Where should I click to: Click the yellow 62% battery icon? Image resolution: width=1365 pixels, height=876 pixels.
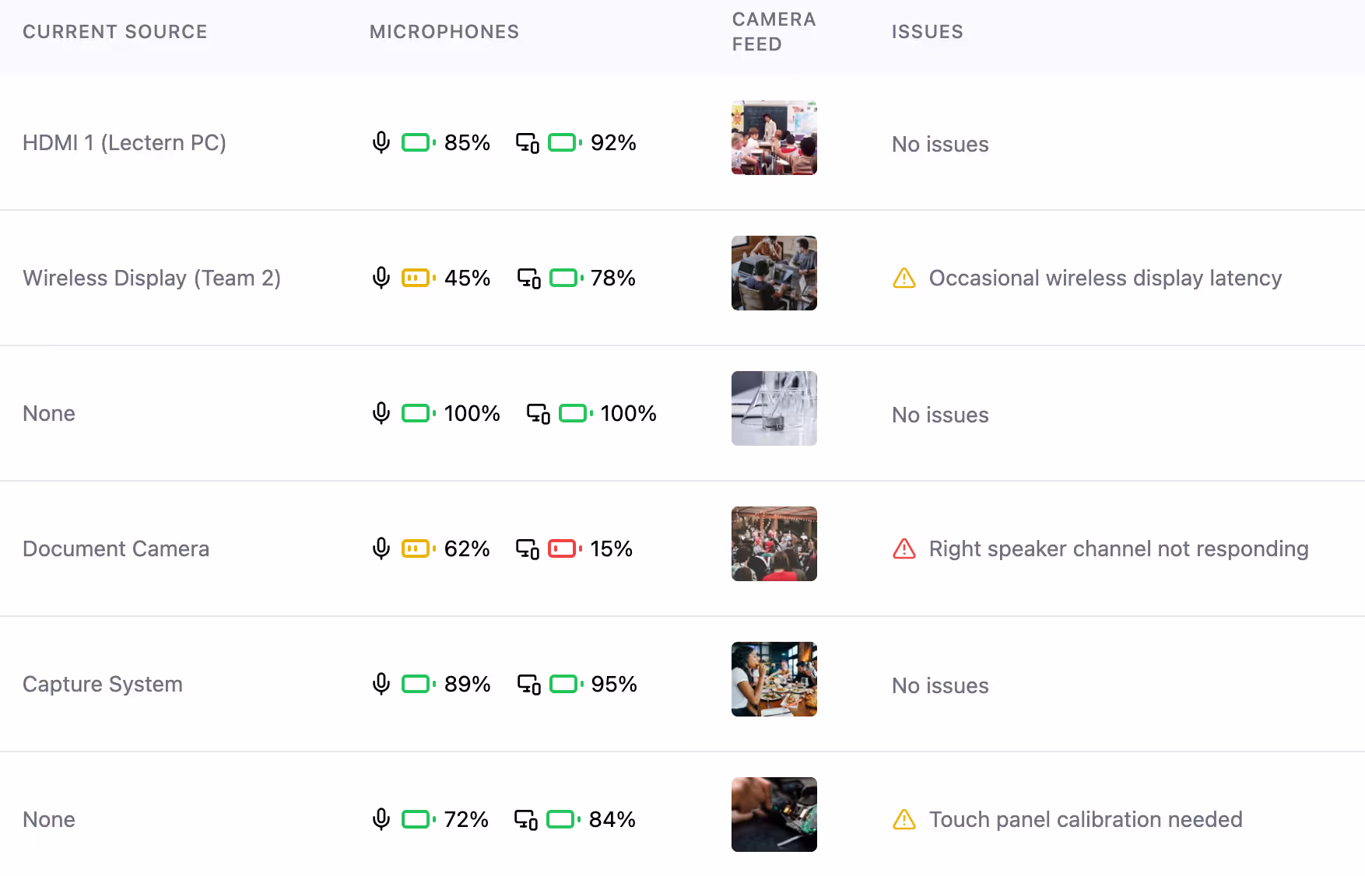[x=419, y=548]
